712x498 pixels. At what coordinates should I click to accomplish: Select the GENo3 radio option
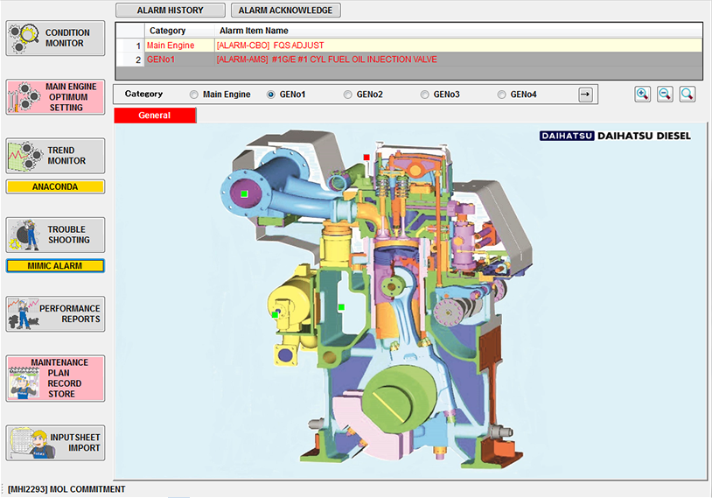pyautogui.click(x=425, y=95)
